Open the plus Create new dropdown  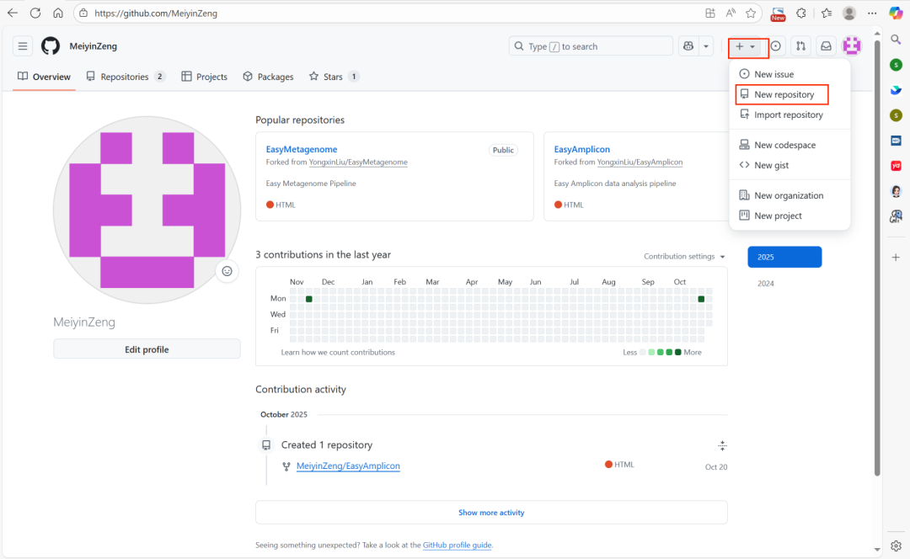[x=746, y=46]
